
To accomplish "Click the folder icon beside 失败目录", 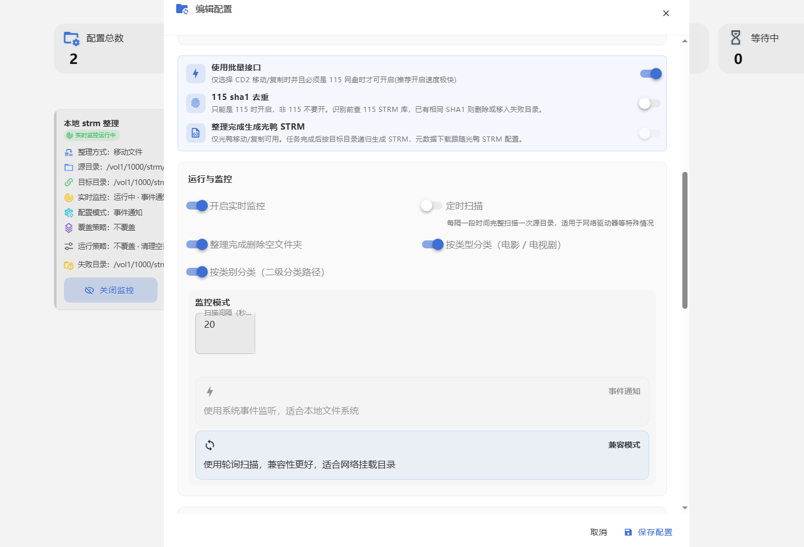I will pos(69,265).
